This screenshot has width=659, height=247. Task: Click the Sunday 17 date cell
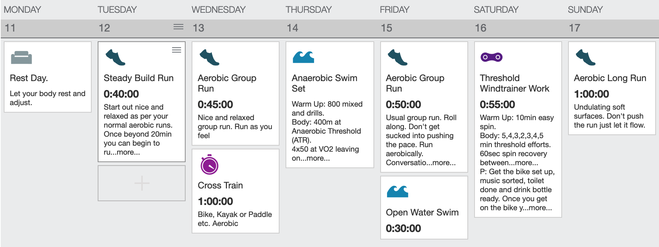tap(612, 28)
